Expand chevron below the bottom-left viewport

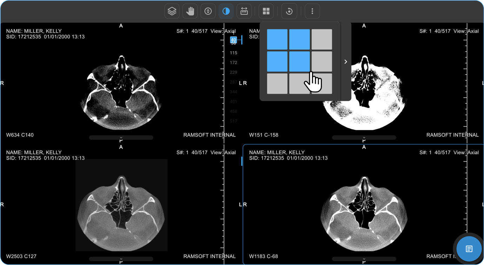121,259
